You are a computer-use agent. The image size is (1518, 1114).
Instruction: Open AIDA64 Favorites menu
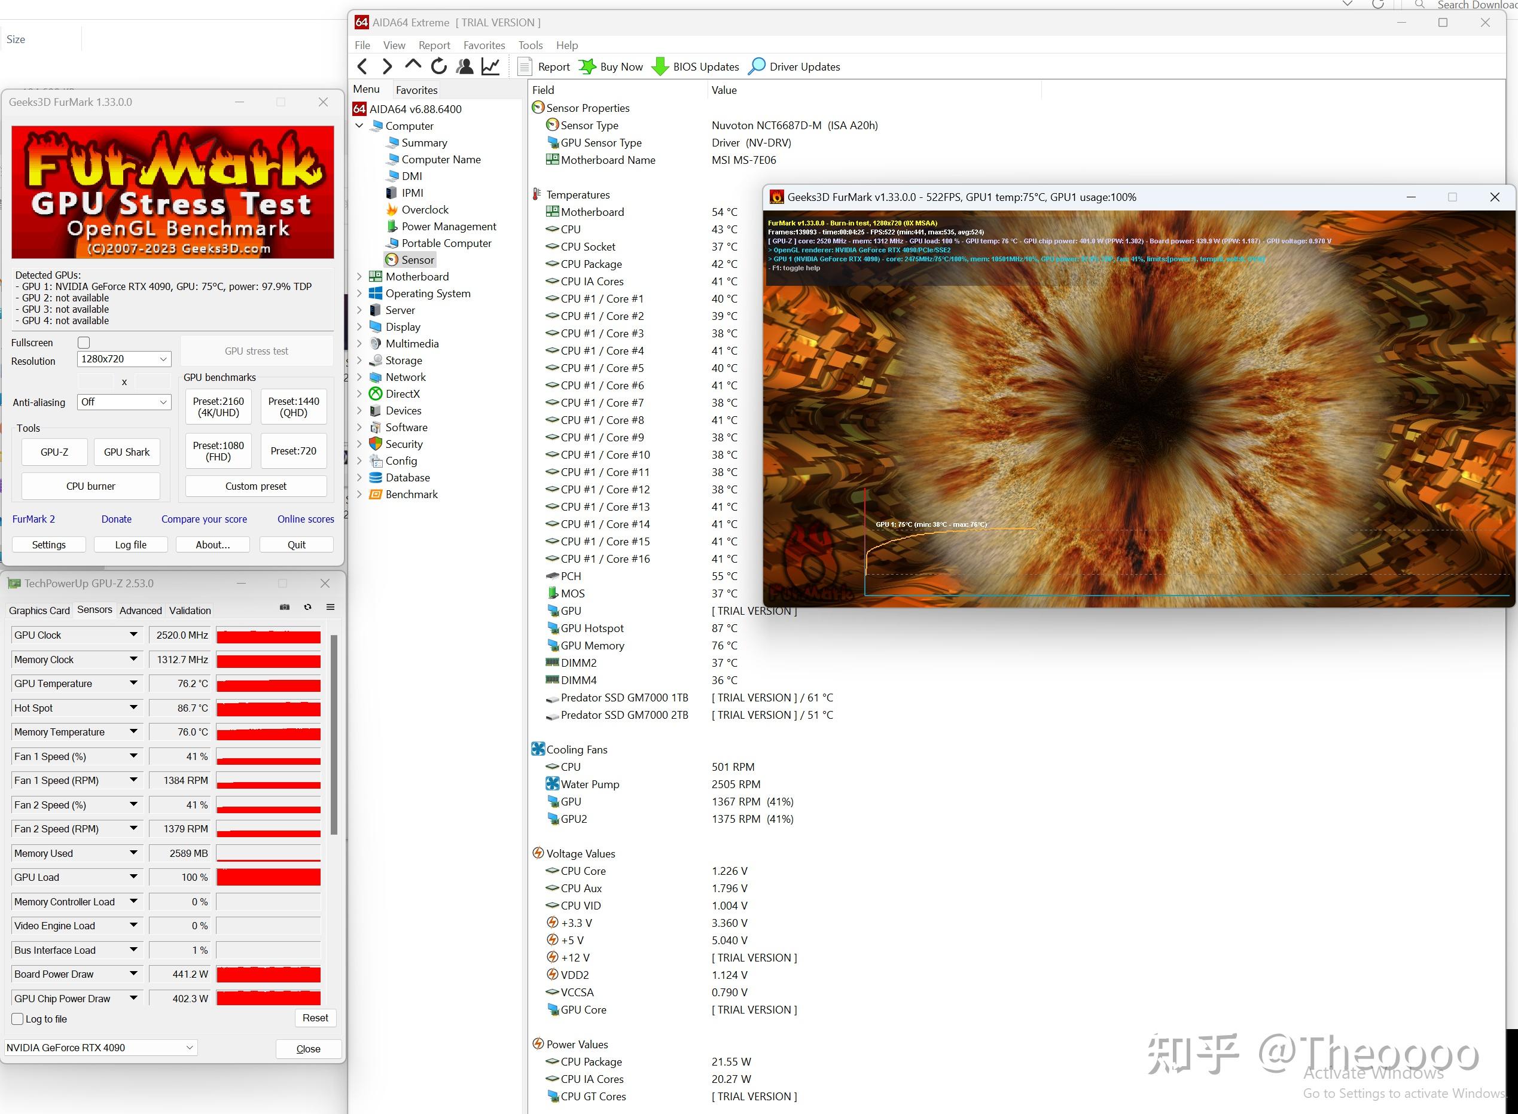tap(483, 45)
